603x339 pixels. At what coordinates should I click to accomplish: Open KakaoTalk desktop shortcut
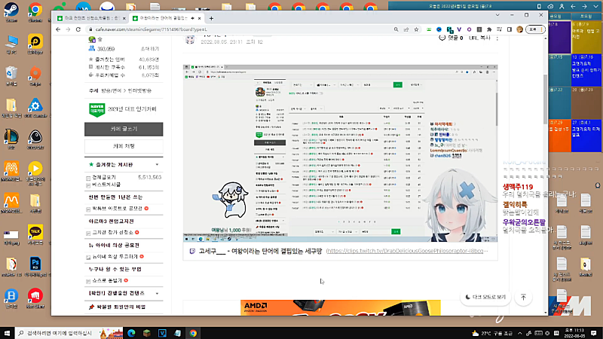(x=35, y=234)
